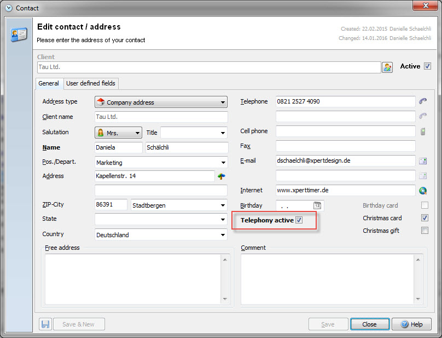This screenshot has width=442, height=338.
Task: Click the contact card icon in header
Action: click(x=19, y=35)
